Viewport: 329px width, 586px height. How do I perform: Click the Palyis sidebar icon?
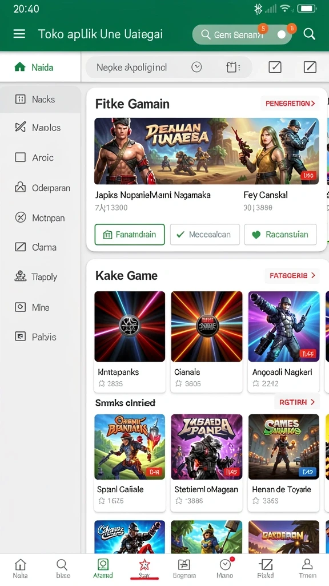pos(20,336)
